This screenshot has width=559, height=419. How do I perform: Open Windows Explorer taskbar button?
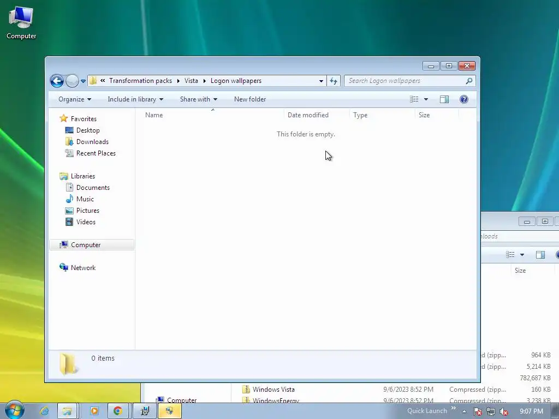point(67,411)
